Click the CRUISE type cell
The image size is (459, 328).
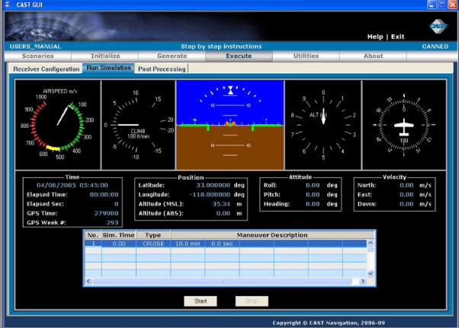click(x=153, y=244)
